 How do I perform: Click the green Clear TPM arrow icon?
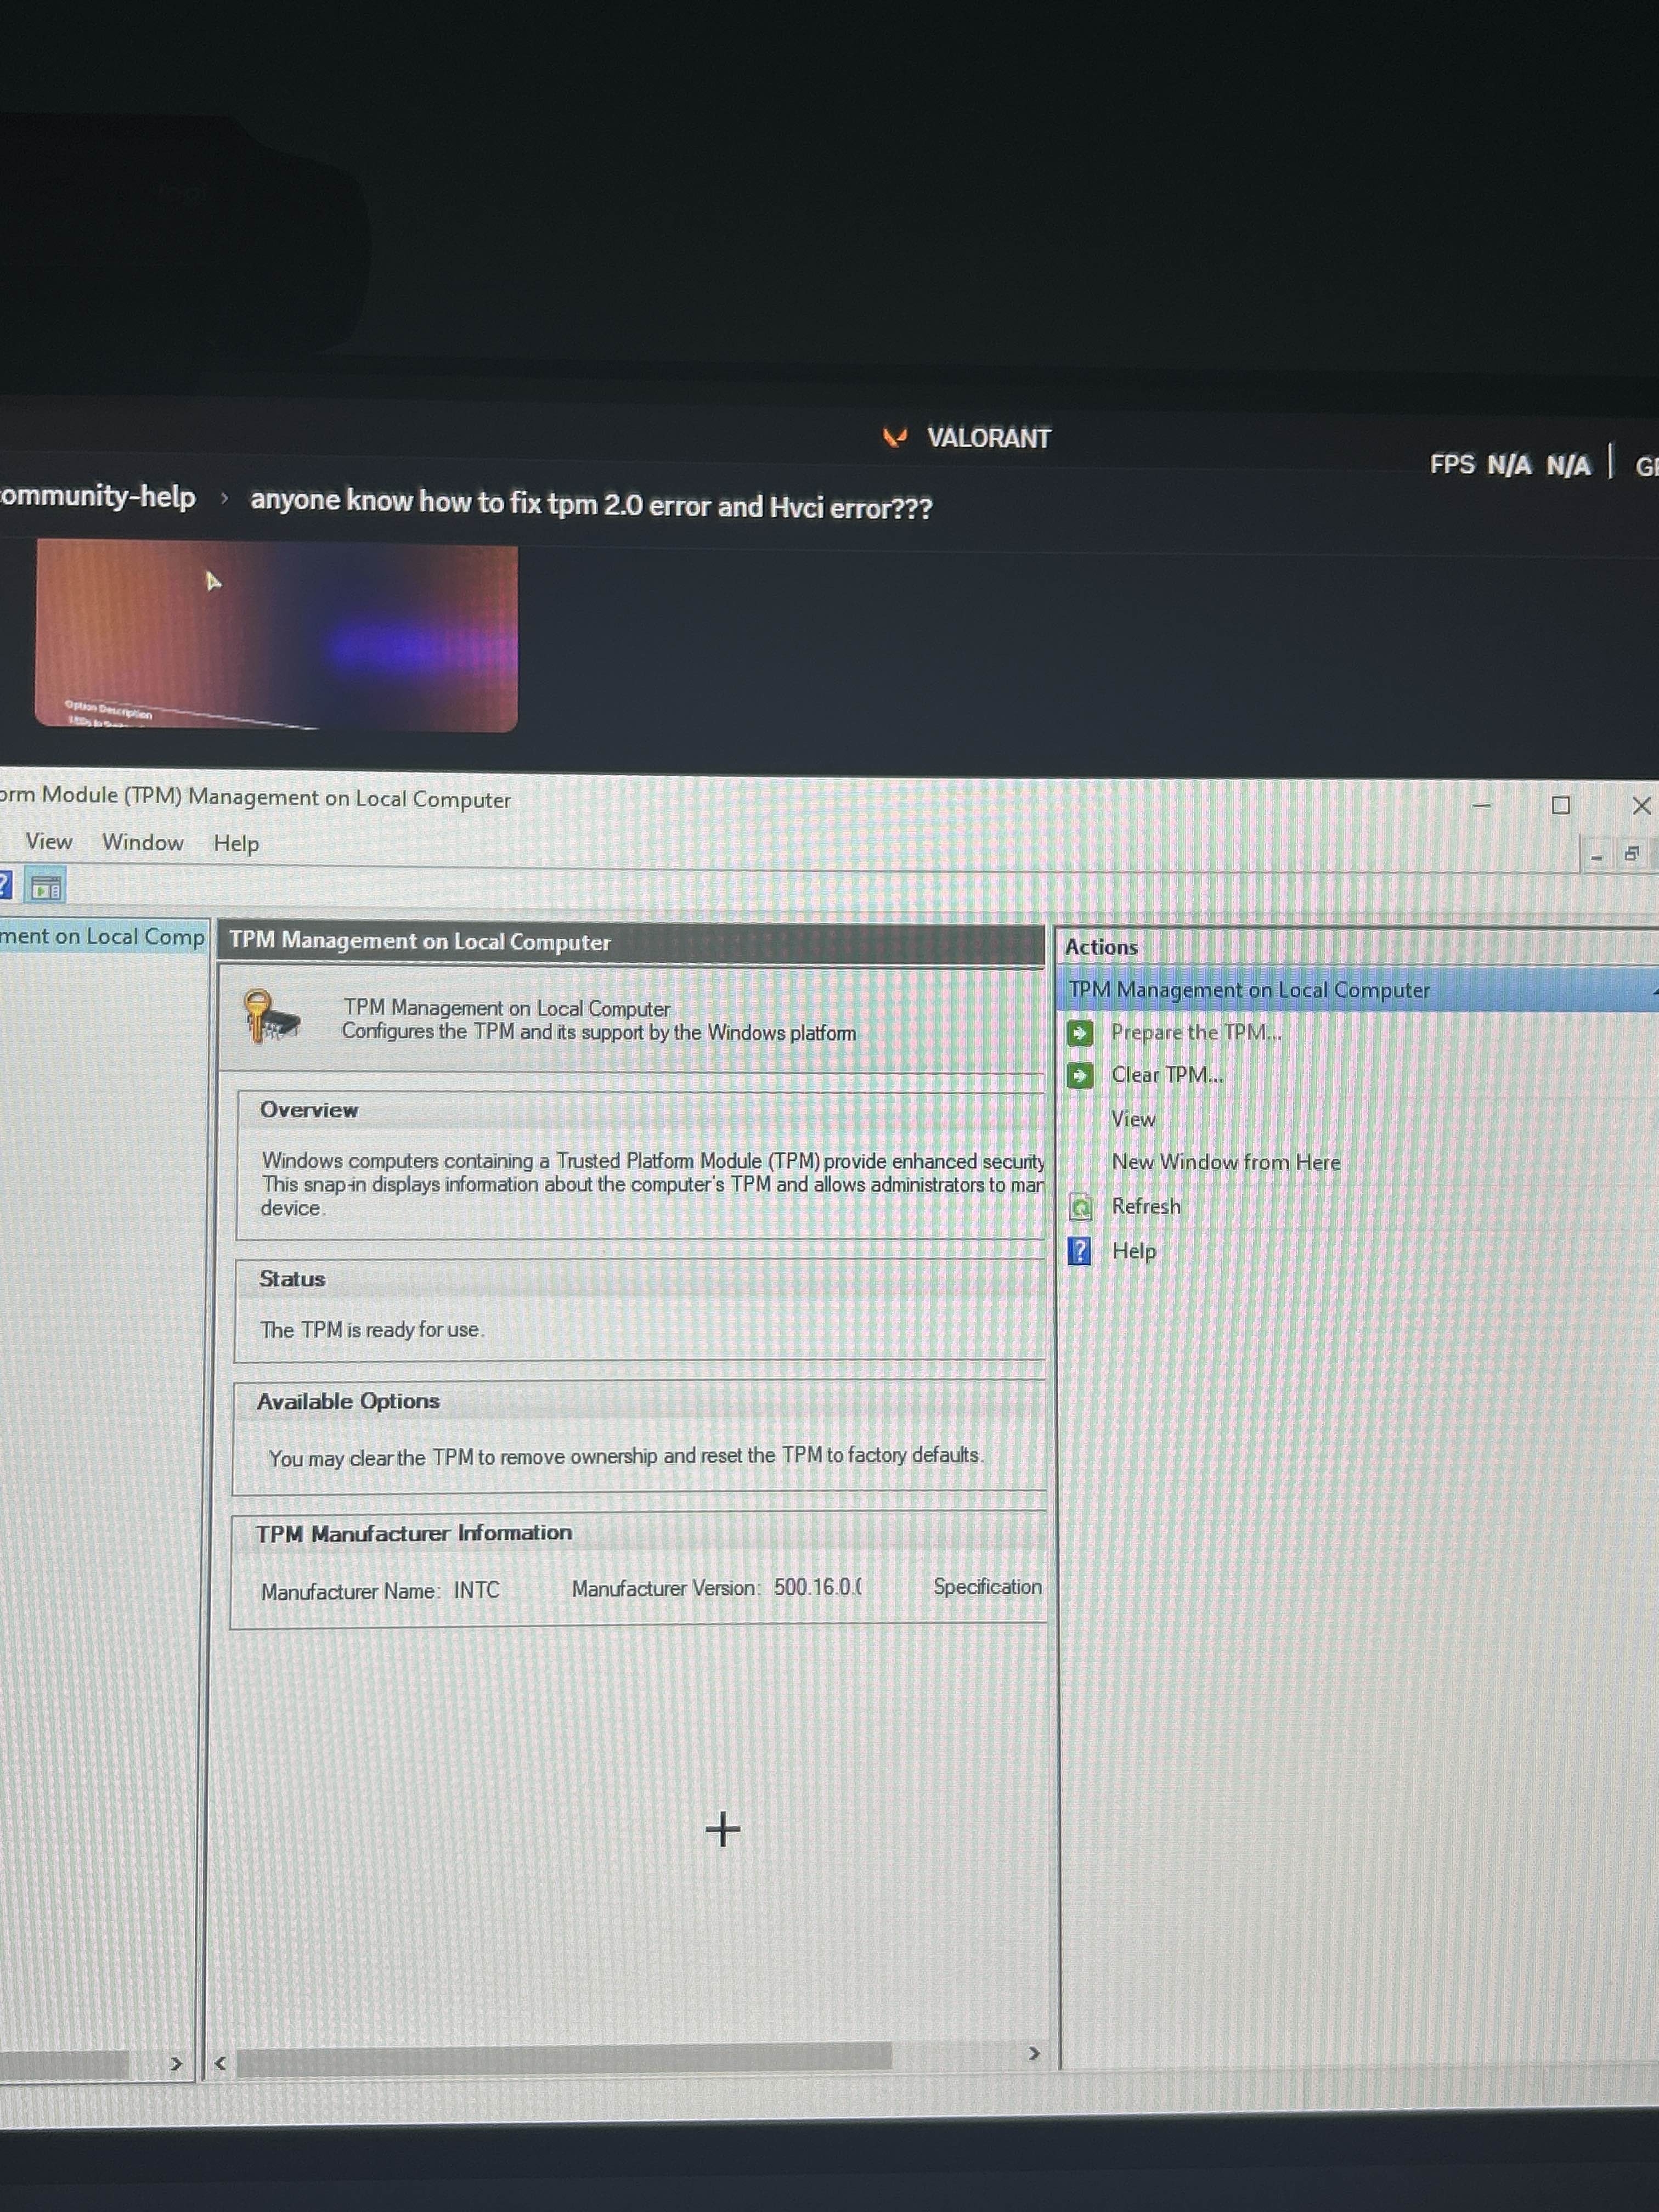[1080, 1075]
